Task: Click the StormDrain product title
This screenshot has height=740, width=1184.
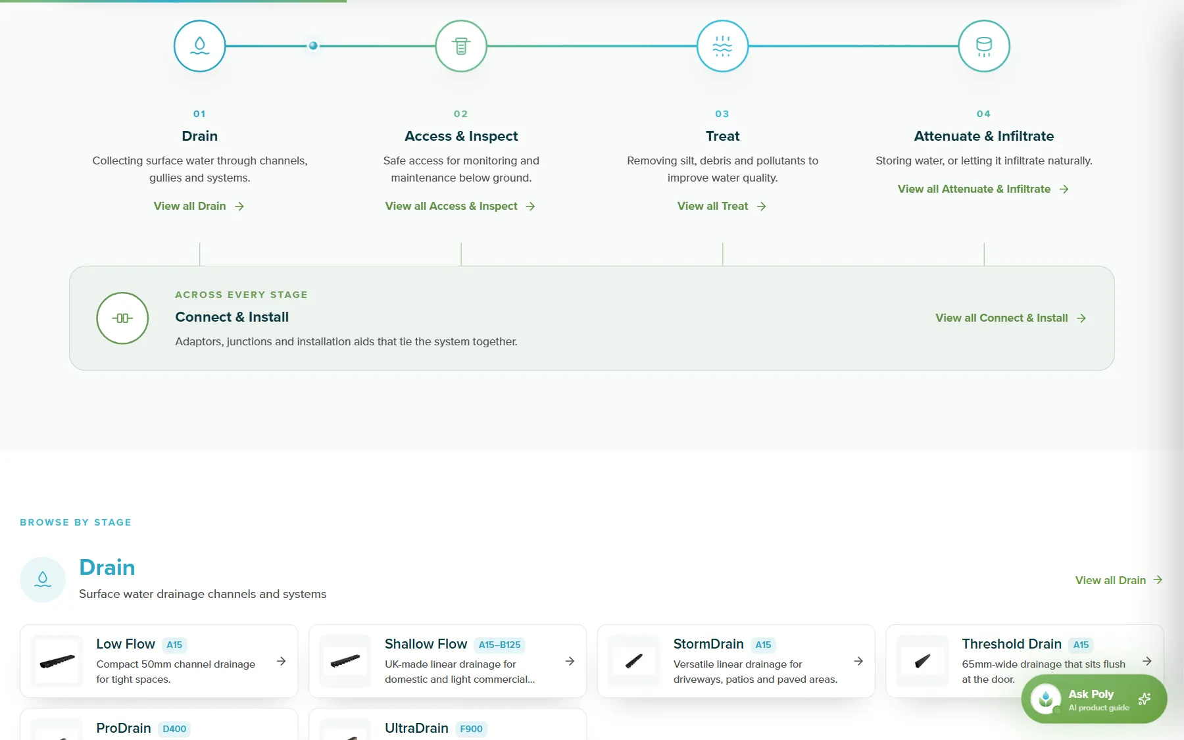Action: [708, 644]
